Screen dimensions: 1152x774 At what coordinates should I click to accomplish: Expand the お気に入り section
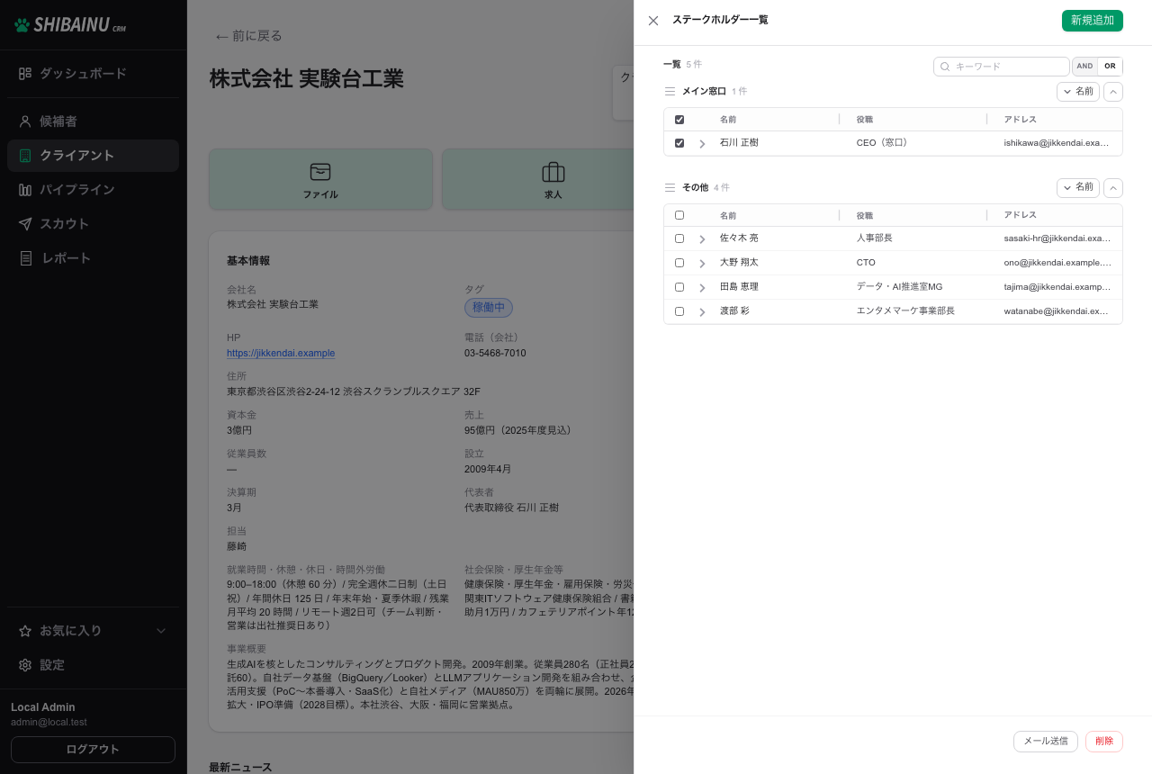[93, 631]
